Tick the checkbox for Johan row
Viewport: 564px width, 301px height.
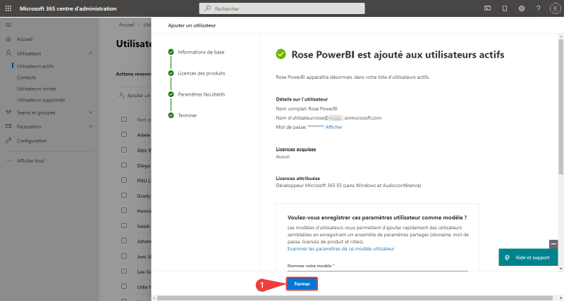pyautogui.click(x=124, y=241)
